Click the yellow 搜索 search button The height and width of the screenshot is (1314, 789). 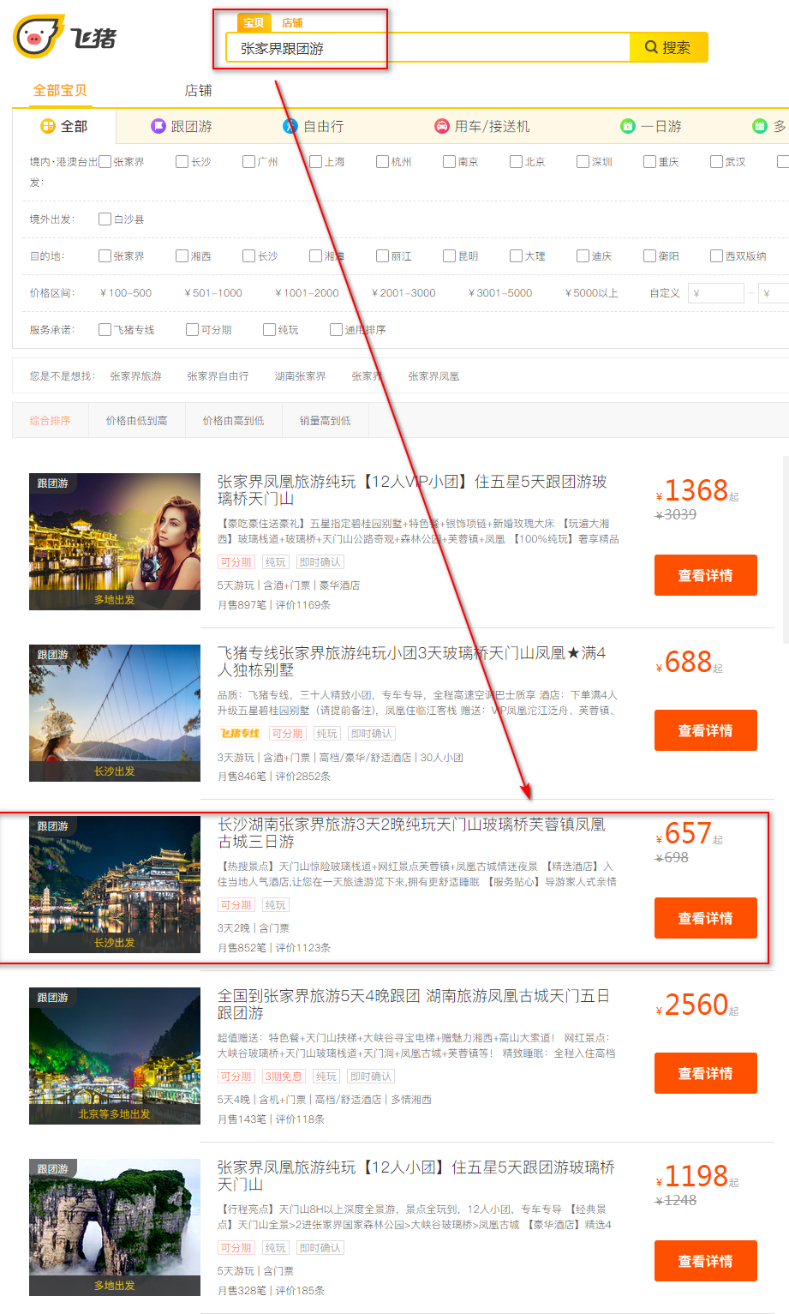[668, 48]
